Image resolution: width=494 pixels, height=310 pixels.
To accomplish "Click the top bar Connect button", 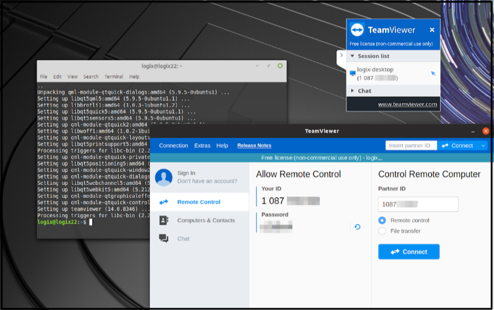I will (458, 145).
